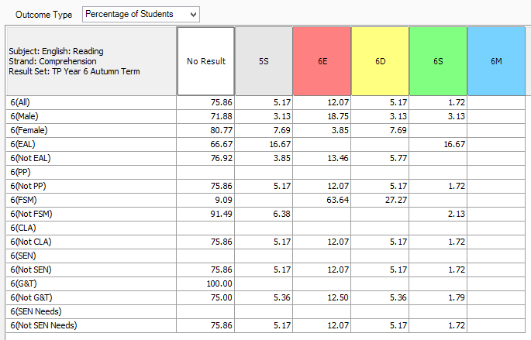Click the 75.00 cell in 6(Not G&T) row
The width and height of the screenshot is (531, 340).
point(205,297)
